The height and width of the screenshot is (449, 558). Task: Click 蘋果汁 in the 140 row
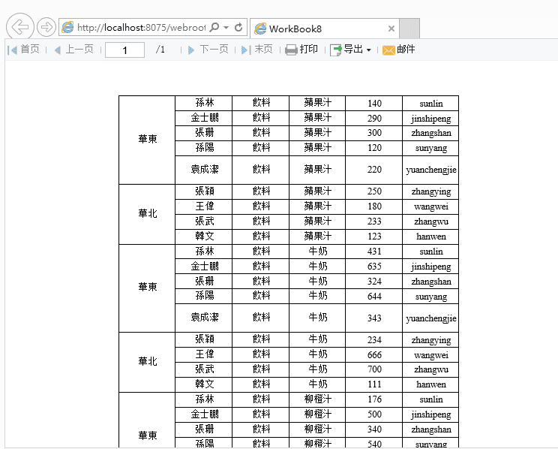(x=317, y=103)
